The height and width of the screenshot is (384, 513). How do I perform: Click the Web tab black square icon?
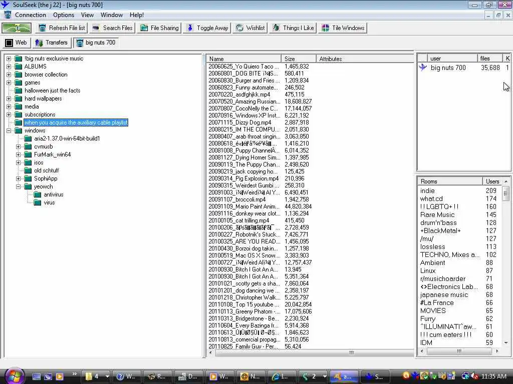click(9, 43)
